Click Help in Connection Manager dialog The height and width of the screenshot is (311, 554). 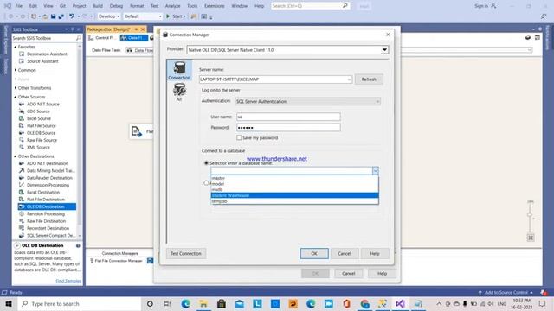tap(375, 253)
